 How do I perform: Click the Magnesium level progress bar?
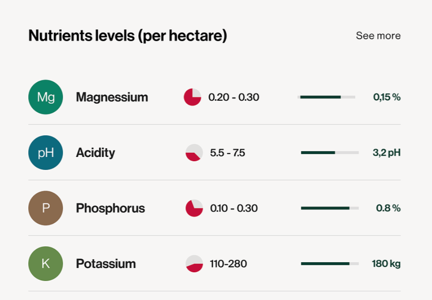[x=326, y=97]
